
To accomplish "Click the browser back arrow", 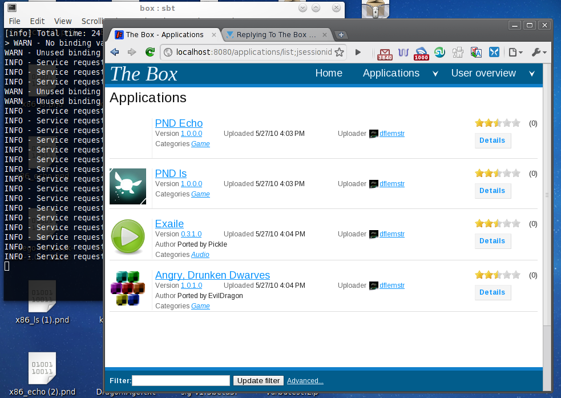I will (x=115, y=53).
